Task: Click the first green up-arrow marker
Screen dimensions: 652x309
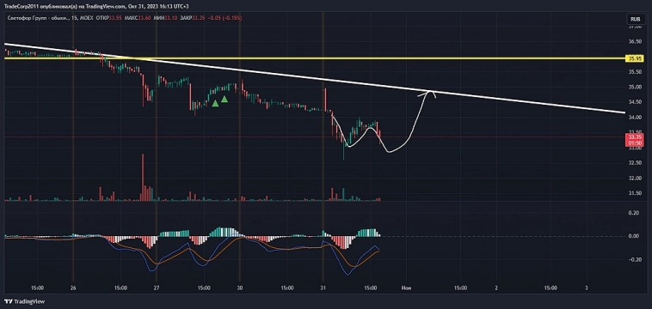Action: pos(215,103)
